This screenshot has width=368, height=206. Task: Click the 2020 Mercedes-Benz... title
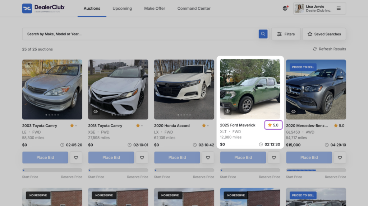[x=307, y=126]
